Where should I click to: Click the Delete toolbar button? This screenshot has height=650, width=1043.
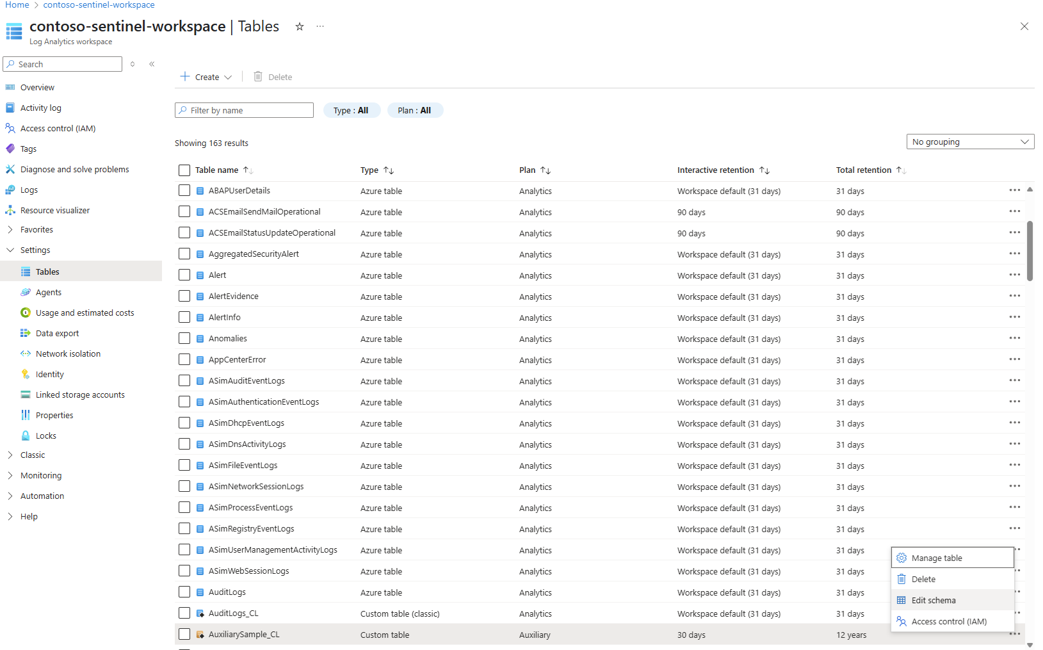point(273,77)
